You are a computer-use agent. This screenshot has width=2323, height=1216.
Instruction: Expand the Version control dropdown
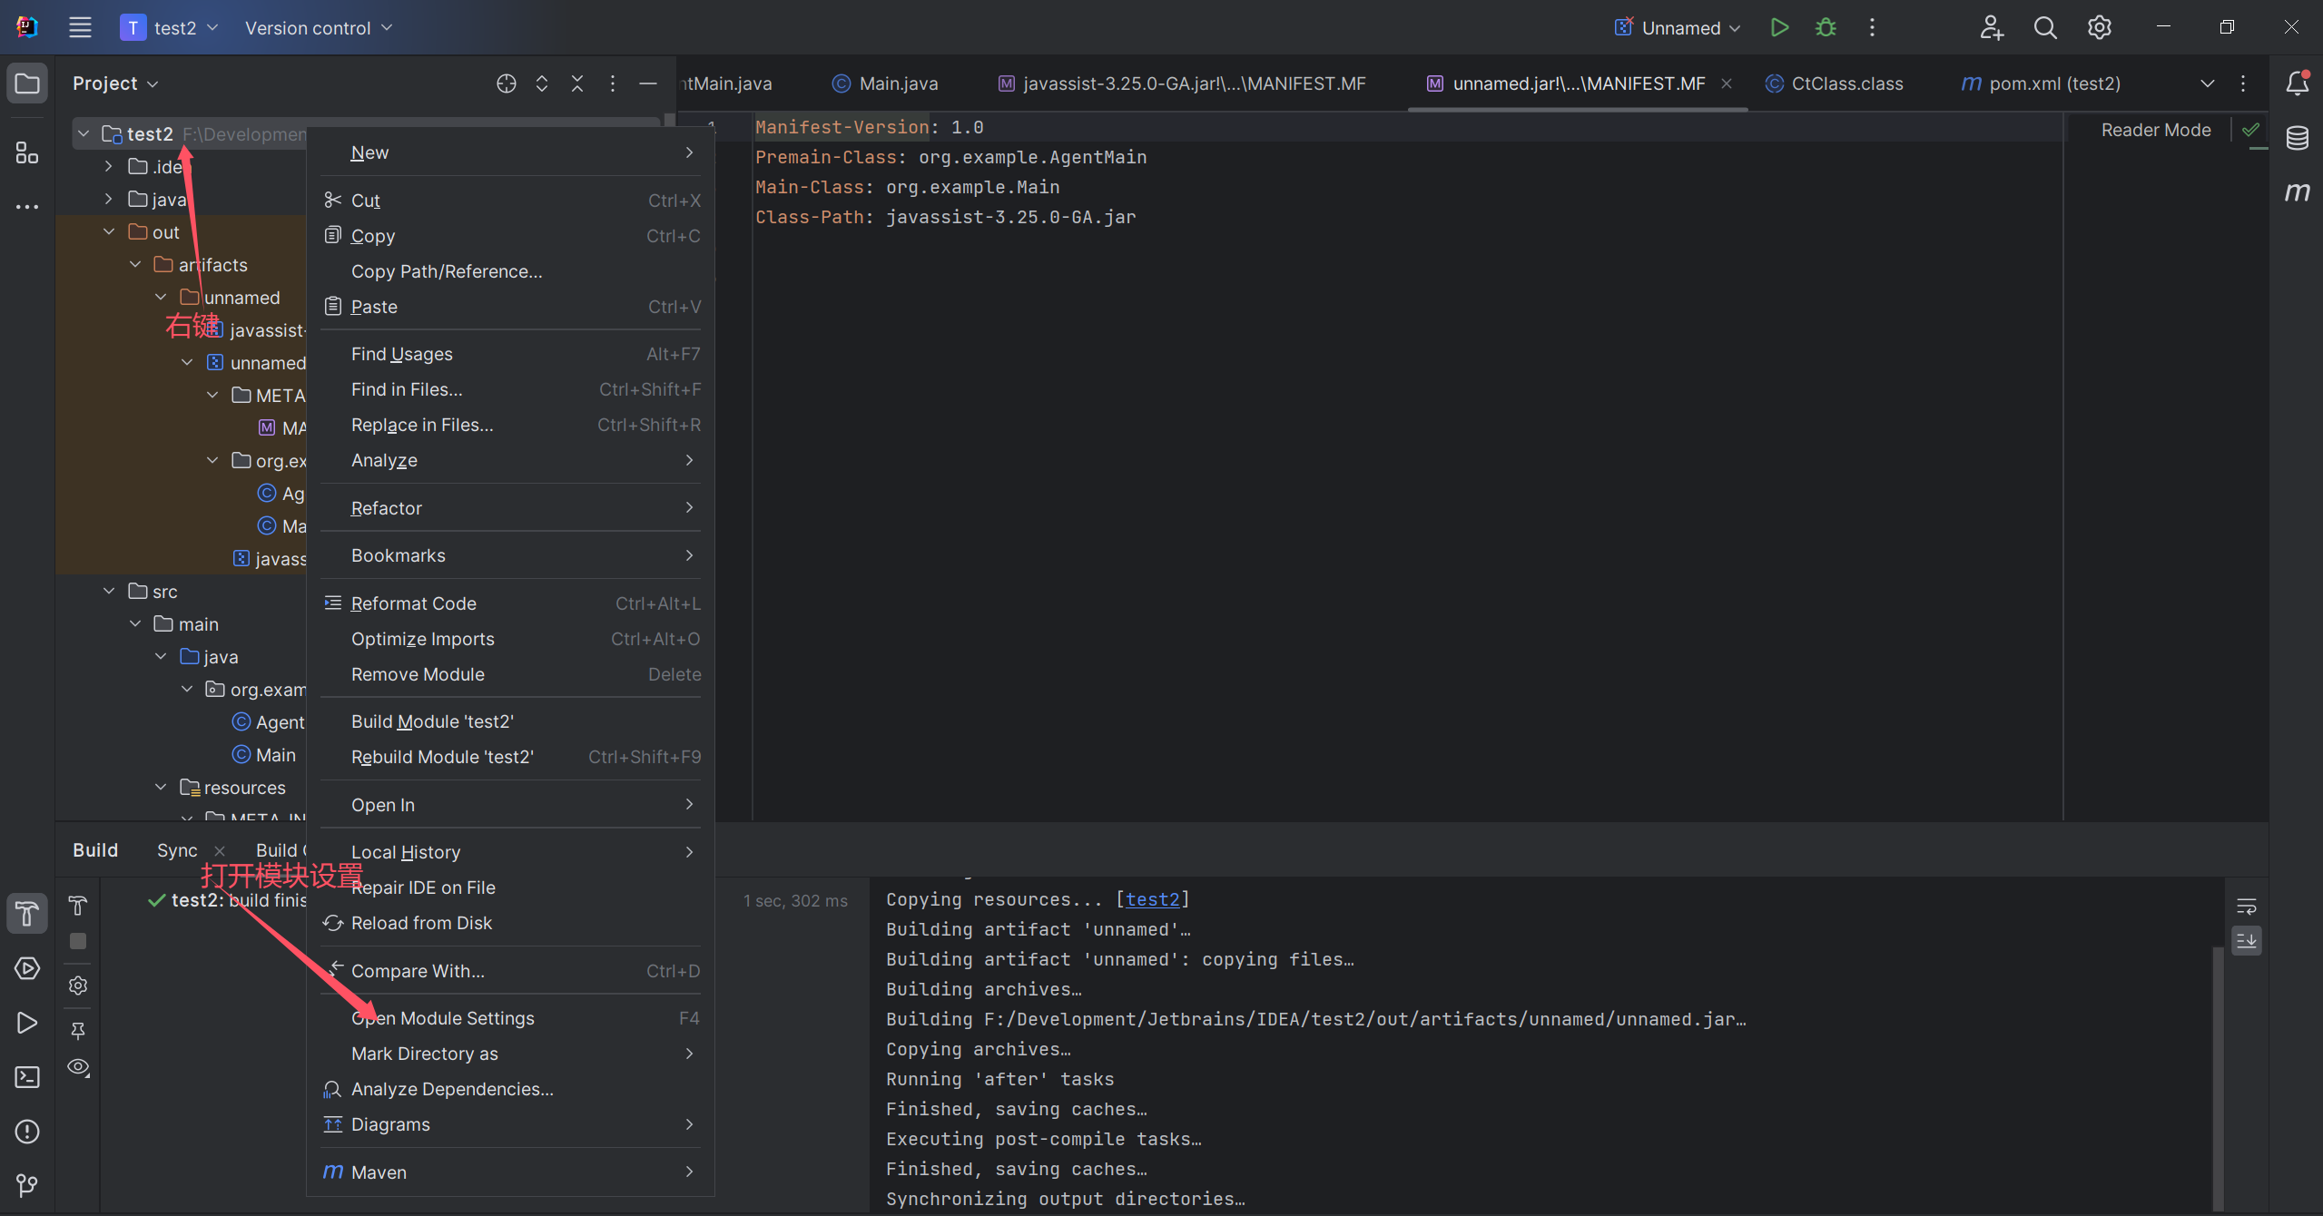(318, 27)
